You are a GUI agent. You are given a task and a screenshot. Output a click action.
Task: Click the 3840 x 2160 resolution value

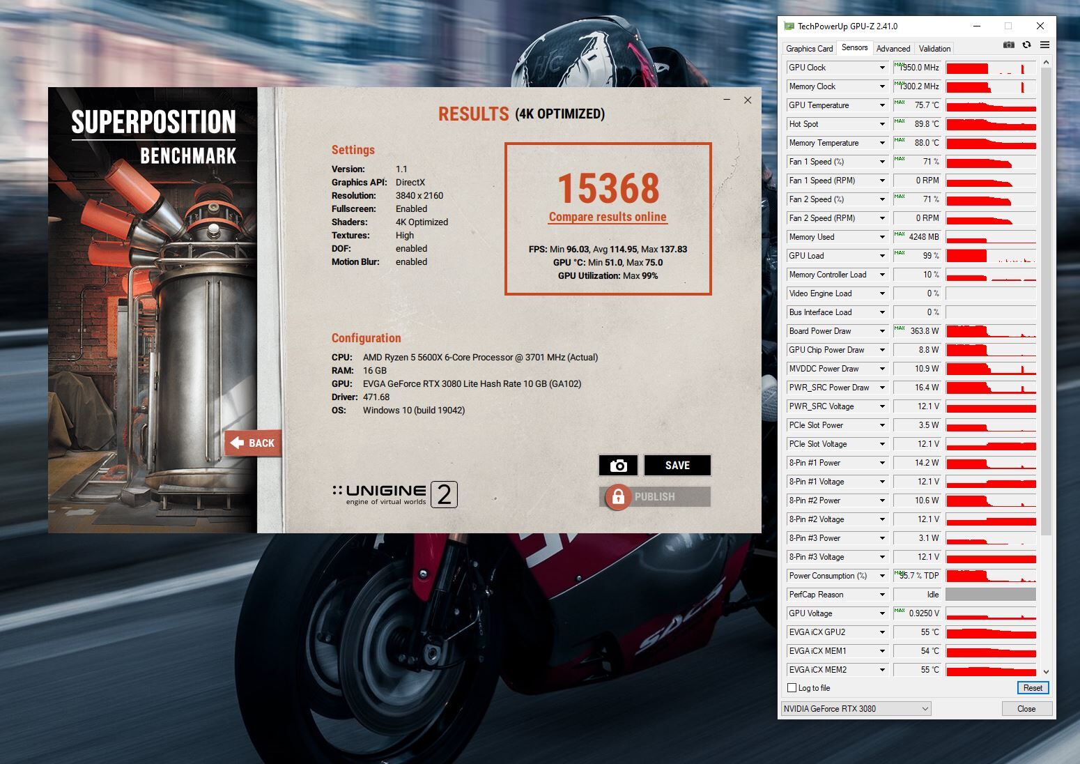coord(419,196)
